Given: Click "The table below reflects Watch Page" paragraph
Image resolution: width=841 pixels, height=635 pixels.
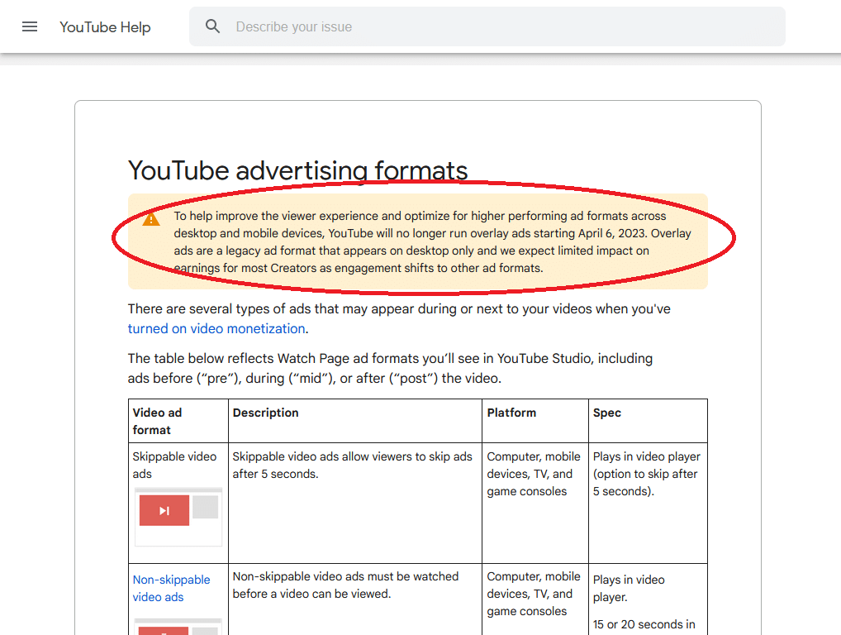Looking at the screenshot, I should click(390, 368).
